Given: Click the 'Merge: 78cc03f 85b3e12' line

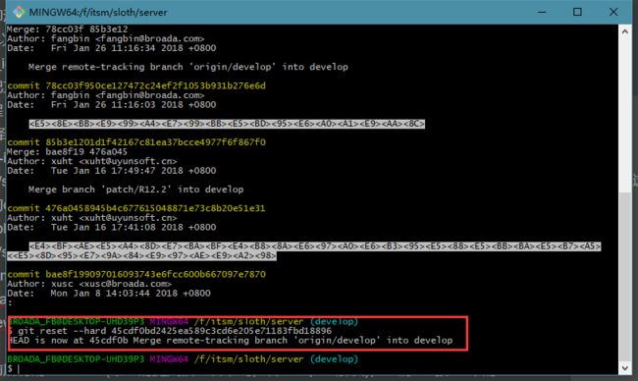Looking at the screenshot, I should (68, 29).
